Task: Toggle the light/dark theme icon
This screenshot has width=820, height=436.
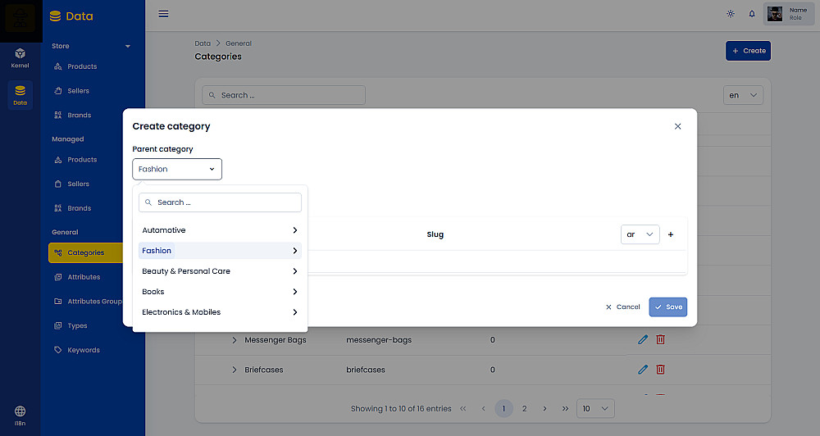Action: pyautogui.click(x=731, y=14)
